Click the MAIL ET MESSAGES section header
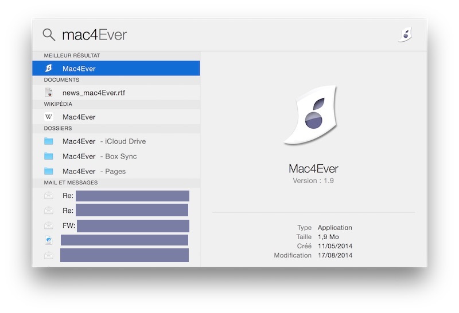Viewport: 459px width, 313px height. click(x=71, y=183)
